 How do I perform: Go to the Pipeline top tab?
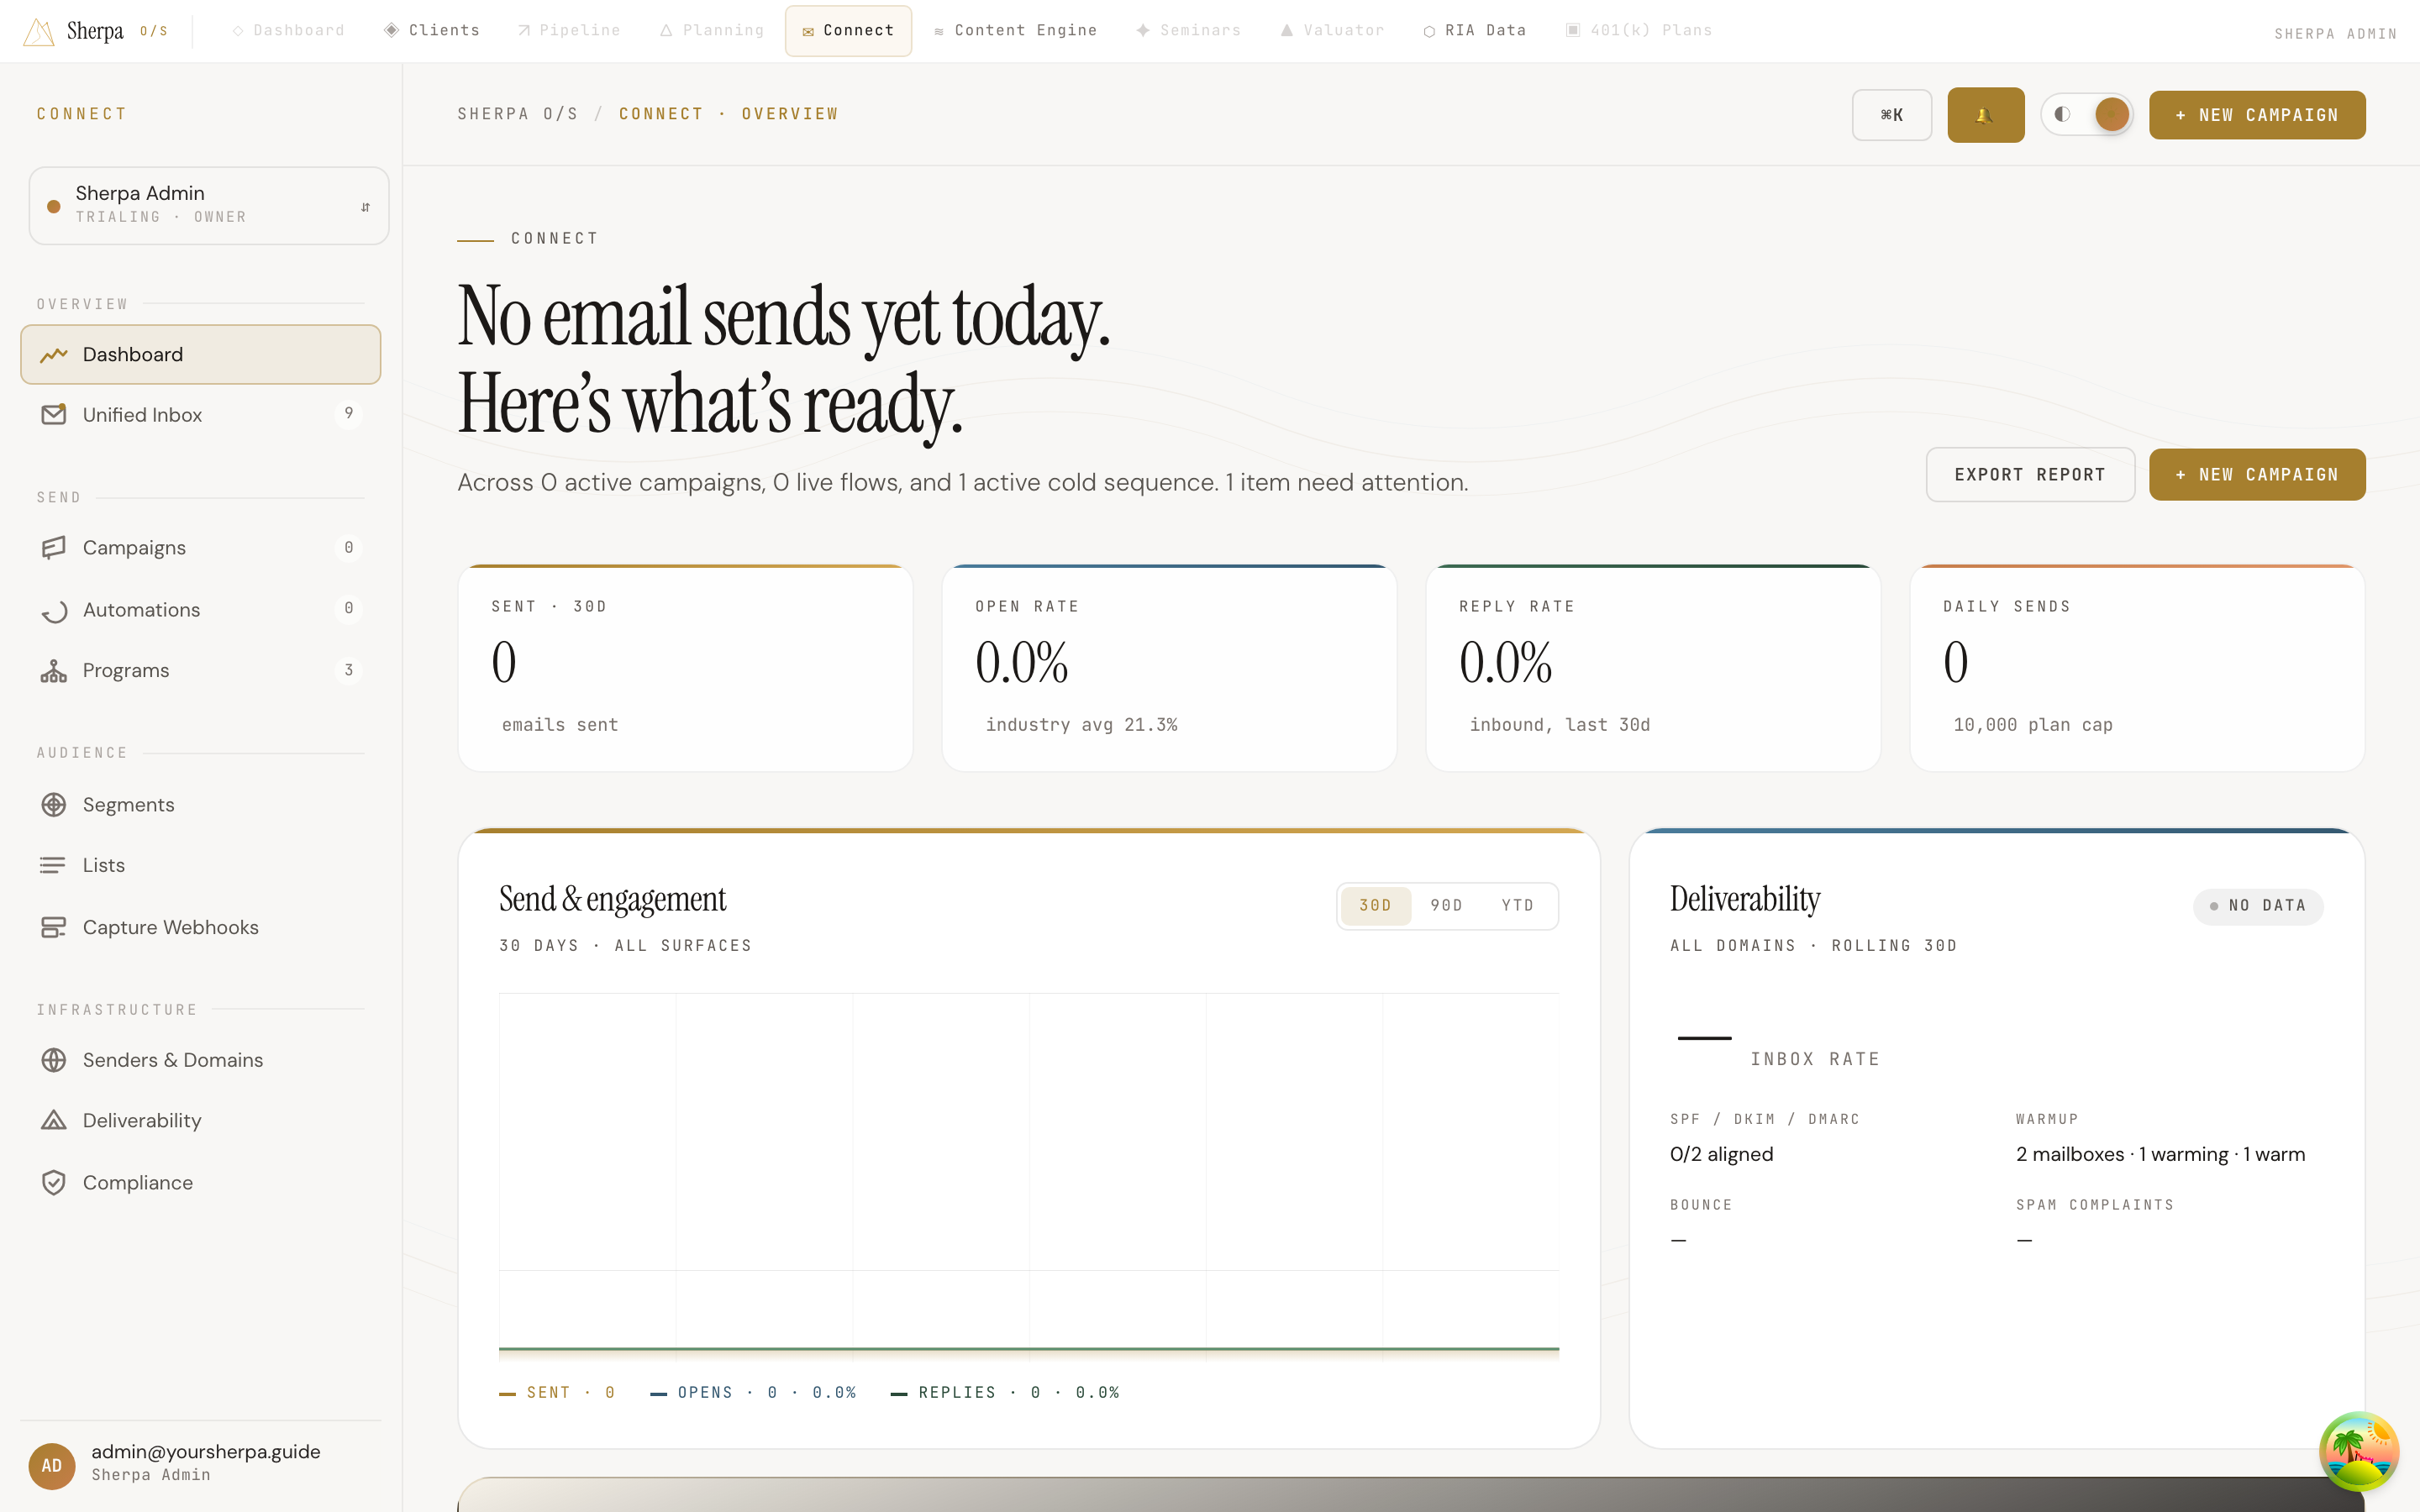coord(568,30)
